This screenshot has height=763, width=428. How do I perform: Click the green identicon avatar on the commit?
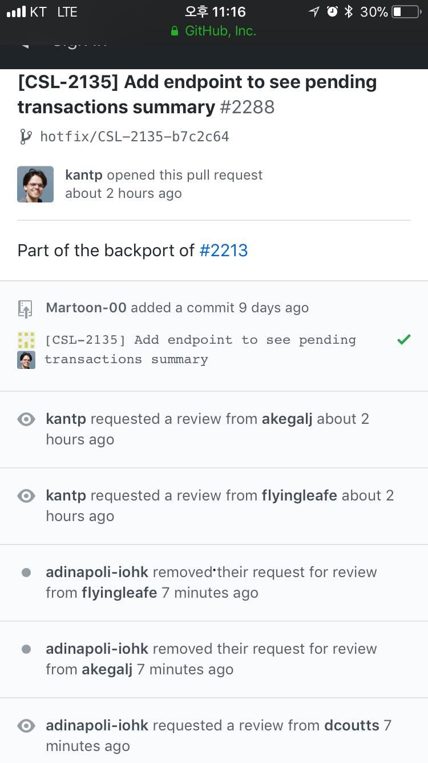26,340
